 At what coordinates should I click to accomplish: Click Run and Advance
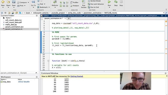(96, 4)
